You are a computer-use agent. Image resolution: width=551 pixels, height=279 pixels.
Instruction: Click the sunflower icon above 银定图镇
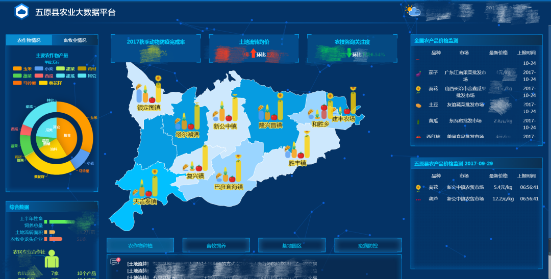(158, 79)
